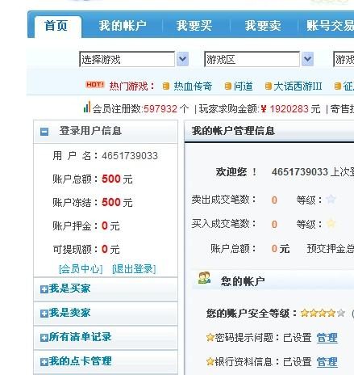Expand the 我是卖家 section
Screen dimensions: 354x375
coord(44,314)
